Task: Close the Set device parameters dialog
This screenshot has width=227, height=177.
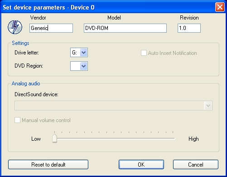Action: [x=220, y=7]
